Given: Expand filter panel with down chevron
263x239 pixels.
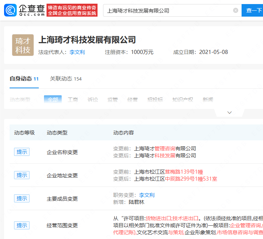Looking at the screenshot, I should point(229,113).
